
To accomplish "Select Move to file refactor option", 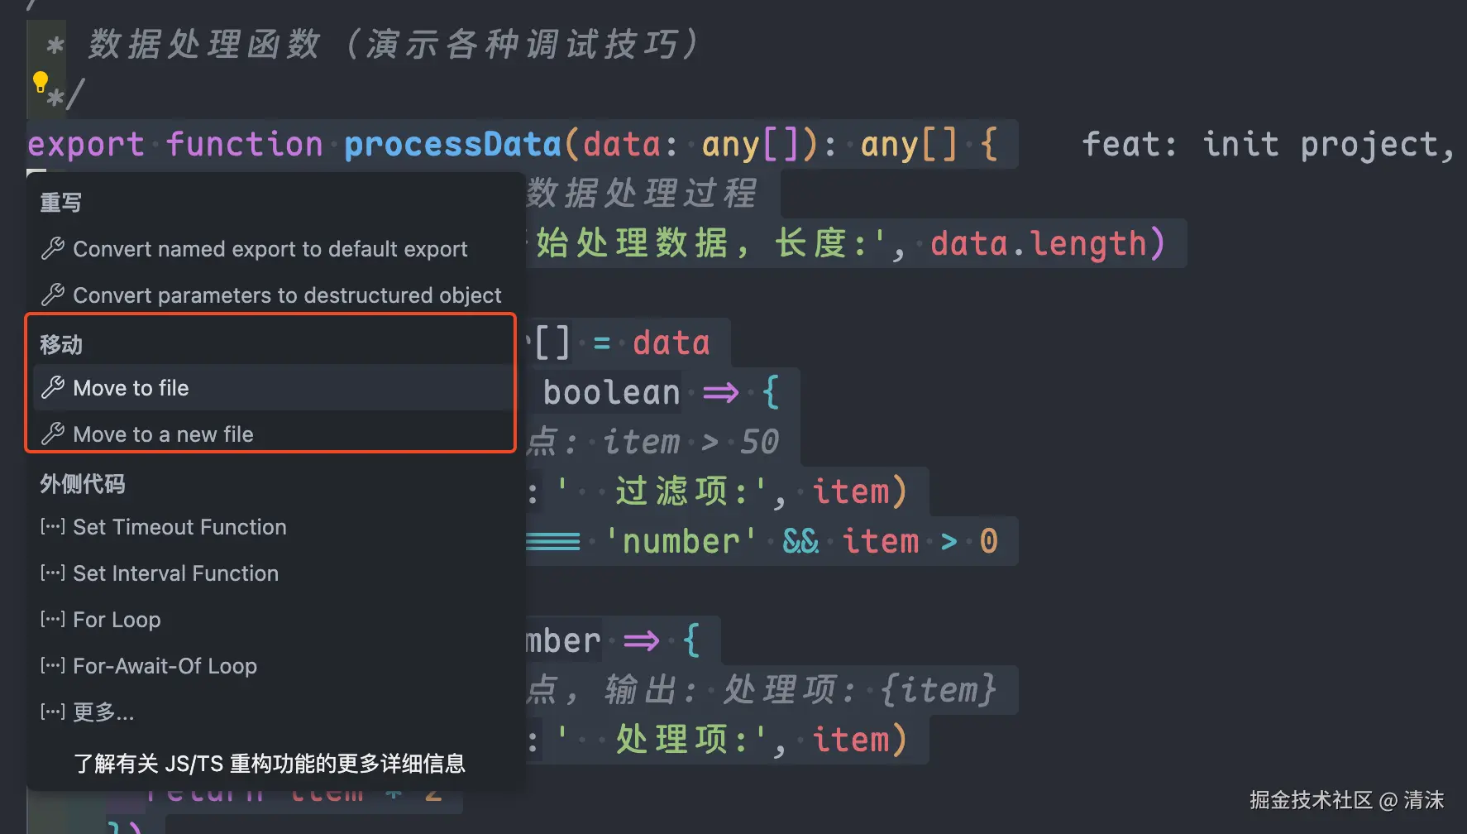I will [131, 388].
